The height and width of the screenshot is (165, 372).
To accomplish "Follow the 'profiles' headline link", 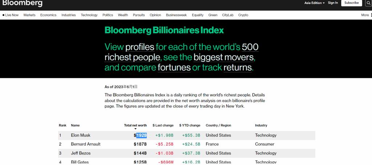I will [x=139, y=47].
